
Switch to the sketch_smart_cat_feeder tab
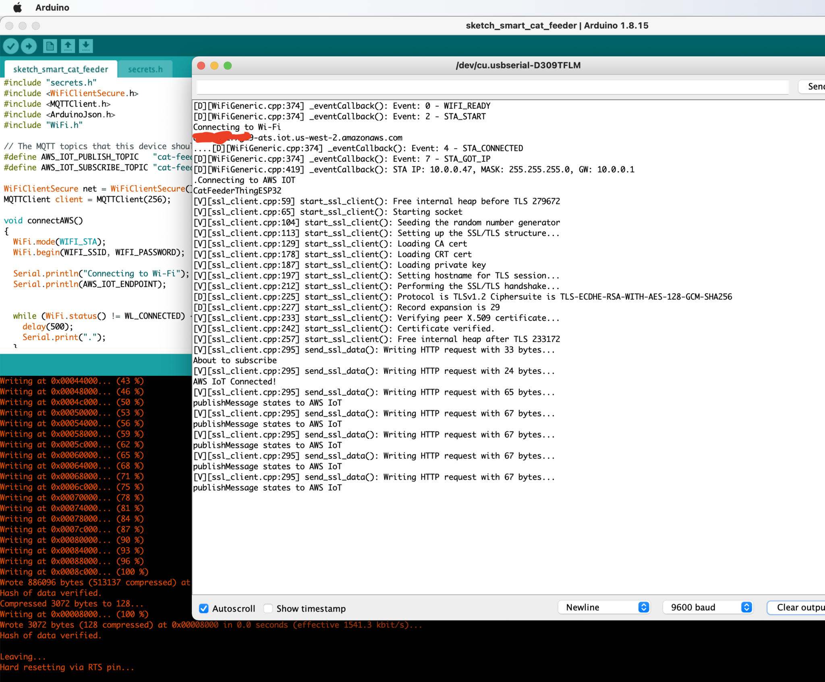pos(61,69)
